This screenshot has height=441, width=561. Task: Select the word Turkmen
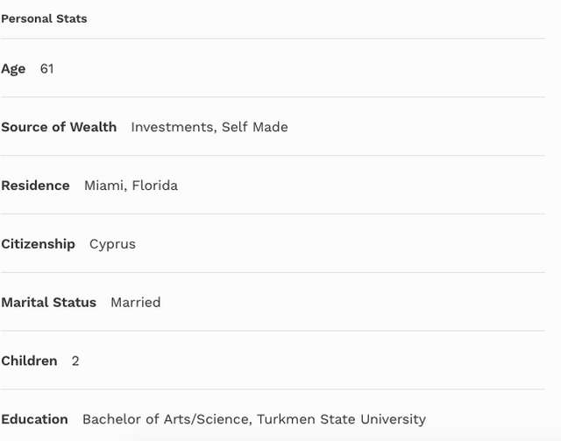pyautogui.click(x=284, y=419)
